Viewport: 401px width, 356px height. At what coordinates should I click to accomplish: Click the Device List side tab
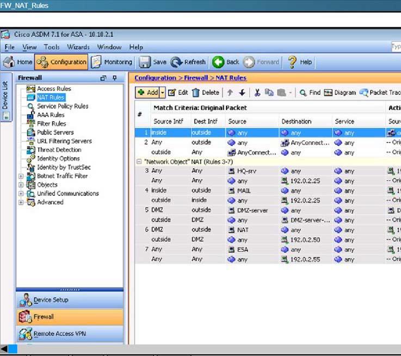coord(5,95)
